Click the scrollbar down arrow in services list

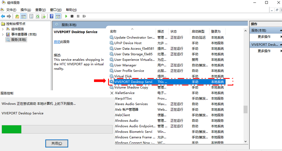click(x=246, y=141)
